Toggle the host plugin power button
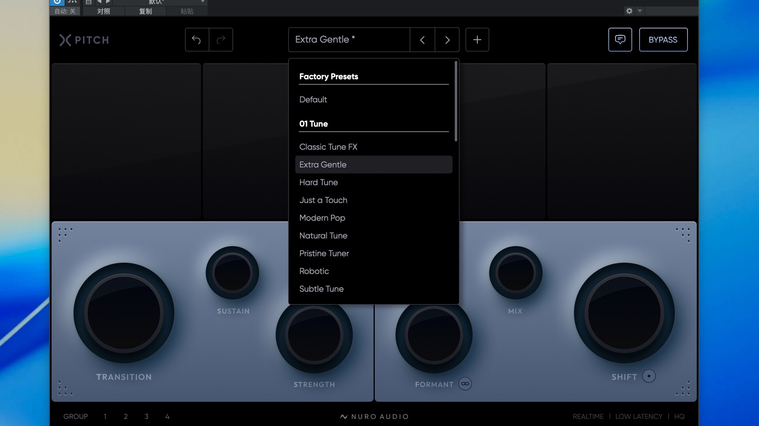This screenshot has width=759, height=426. coord(57,2)
